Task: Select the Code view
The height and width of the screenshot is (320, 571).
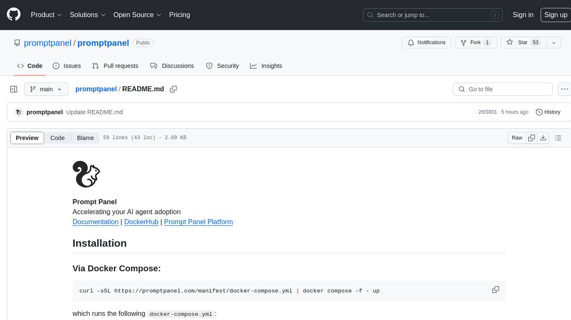Action: [x=58, y=138]
